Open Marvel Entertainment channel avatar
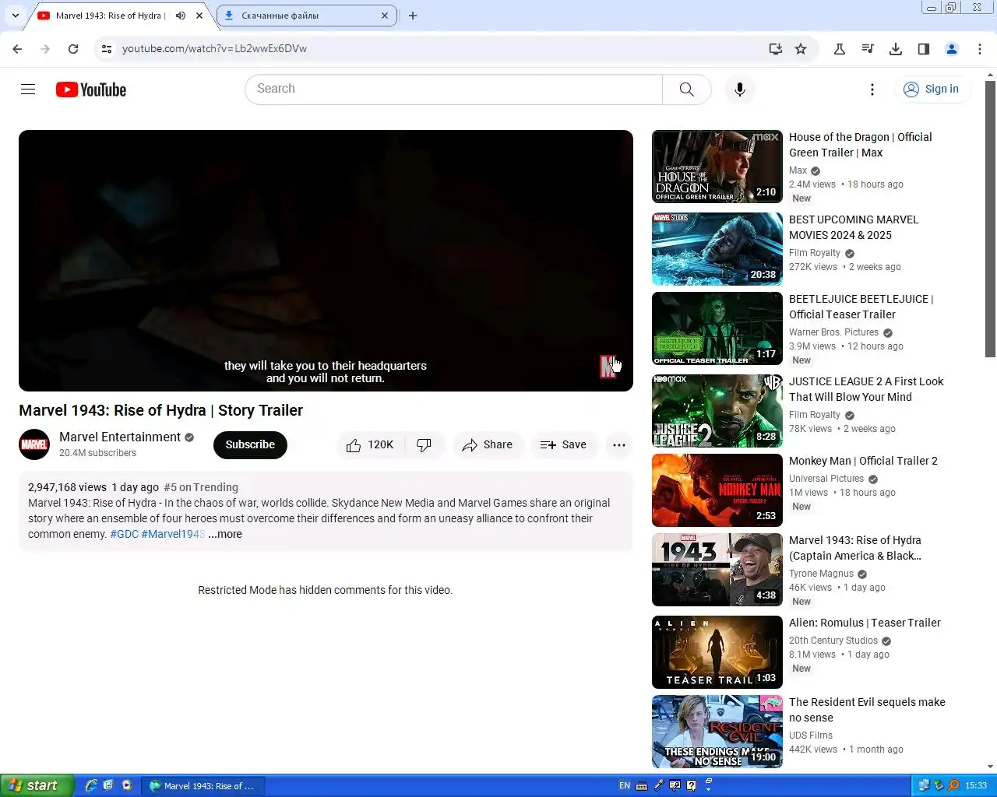This screenshot has height=797, width=997. tap(34, 444)
